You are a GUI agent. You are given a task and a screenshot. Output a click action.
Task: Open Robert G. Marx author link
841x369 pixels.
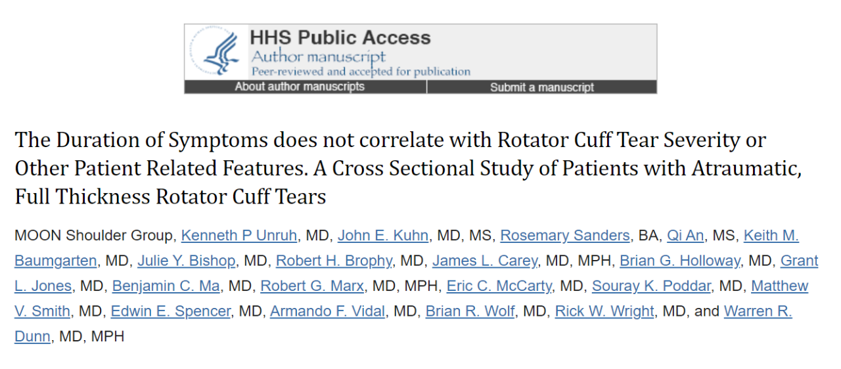click(x=311, y=287)
